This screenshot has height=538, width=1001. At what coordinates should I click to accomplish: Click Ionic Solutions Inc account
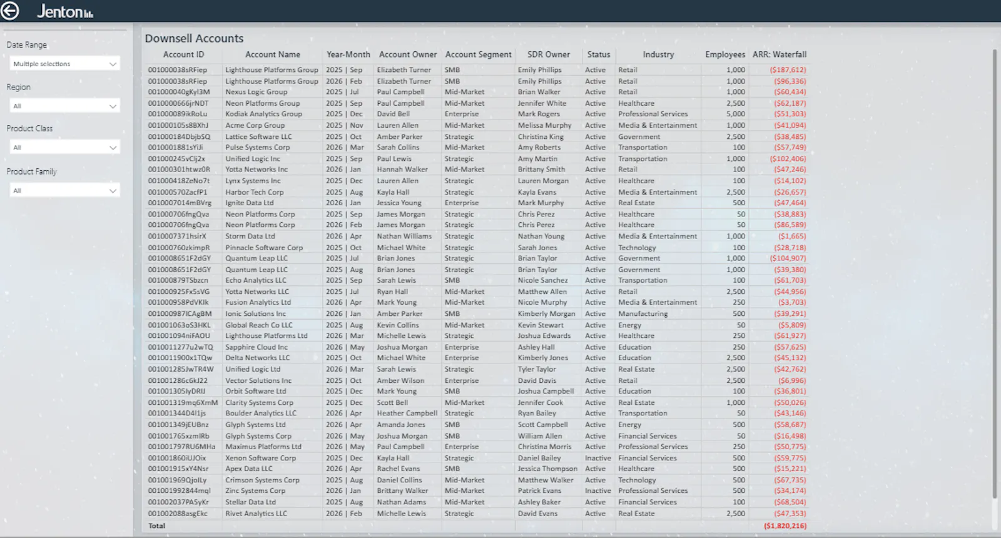coord(255,314)
